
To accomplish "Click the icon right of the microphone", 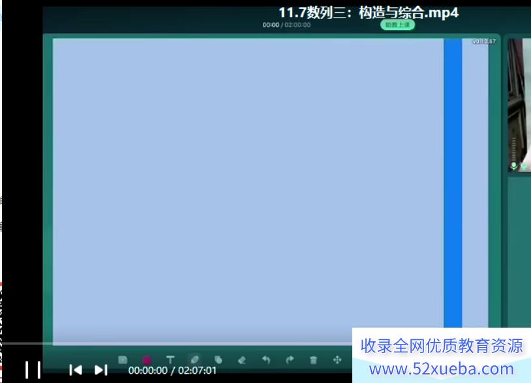I will (x=524, y=166).
